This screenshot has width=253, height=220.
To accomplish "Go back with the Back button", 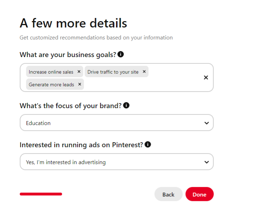I will pos(168,194).
